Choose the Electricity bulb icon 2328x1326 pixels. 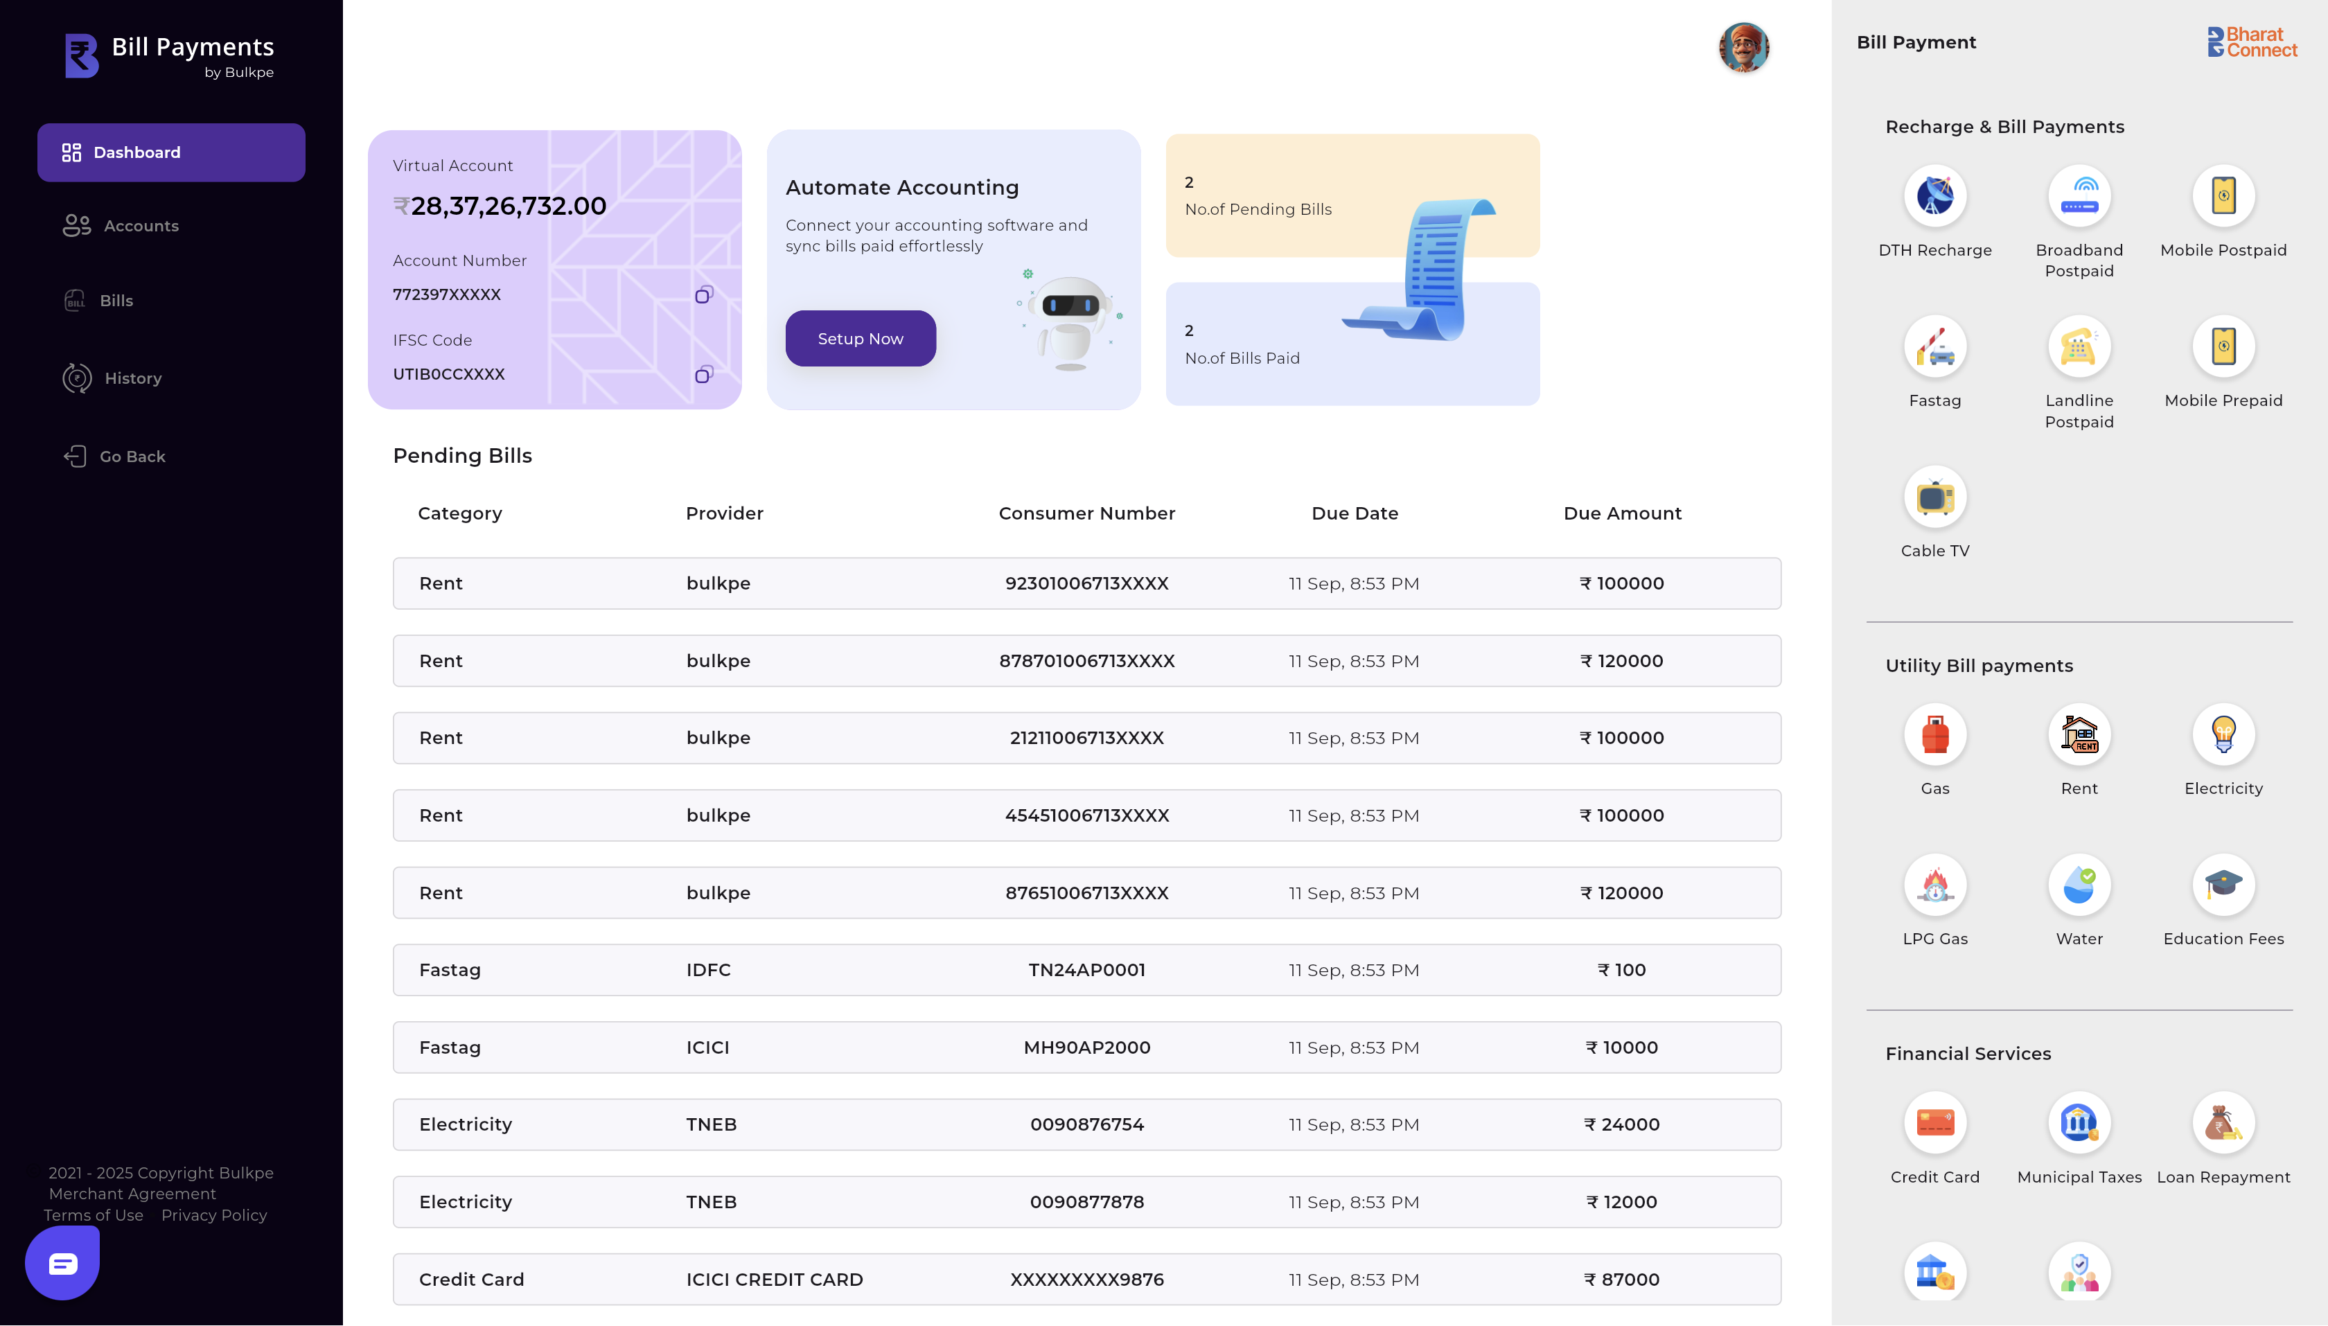[2223, 734]
